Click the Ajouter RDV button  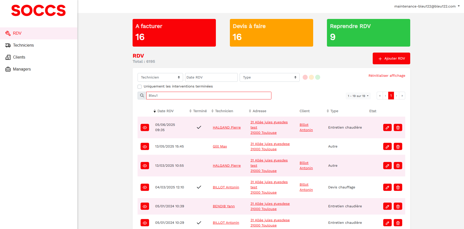pos(391,59)
